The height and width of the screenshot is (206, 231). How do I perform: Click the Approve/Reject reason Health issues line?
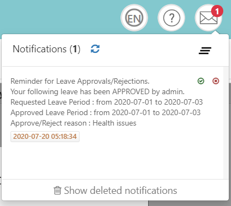click(73, 123)
